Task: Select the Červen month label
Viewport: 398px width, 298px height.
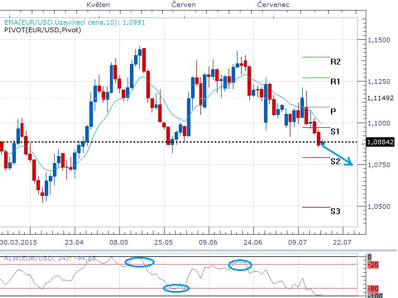Action: pyautogui.click(x=184, y=4)
